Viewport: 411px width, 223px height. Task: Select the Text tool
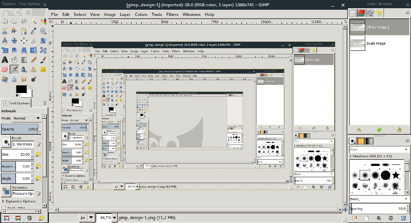(x=5, y=60)
